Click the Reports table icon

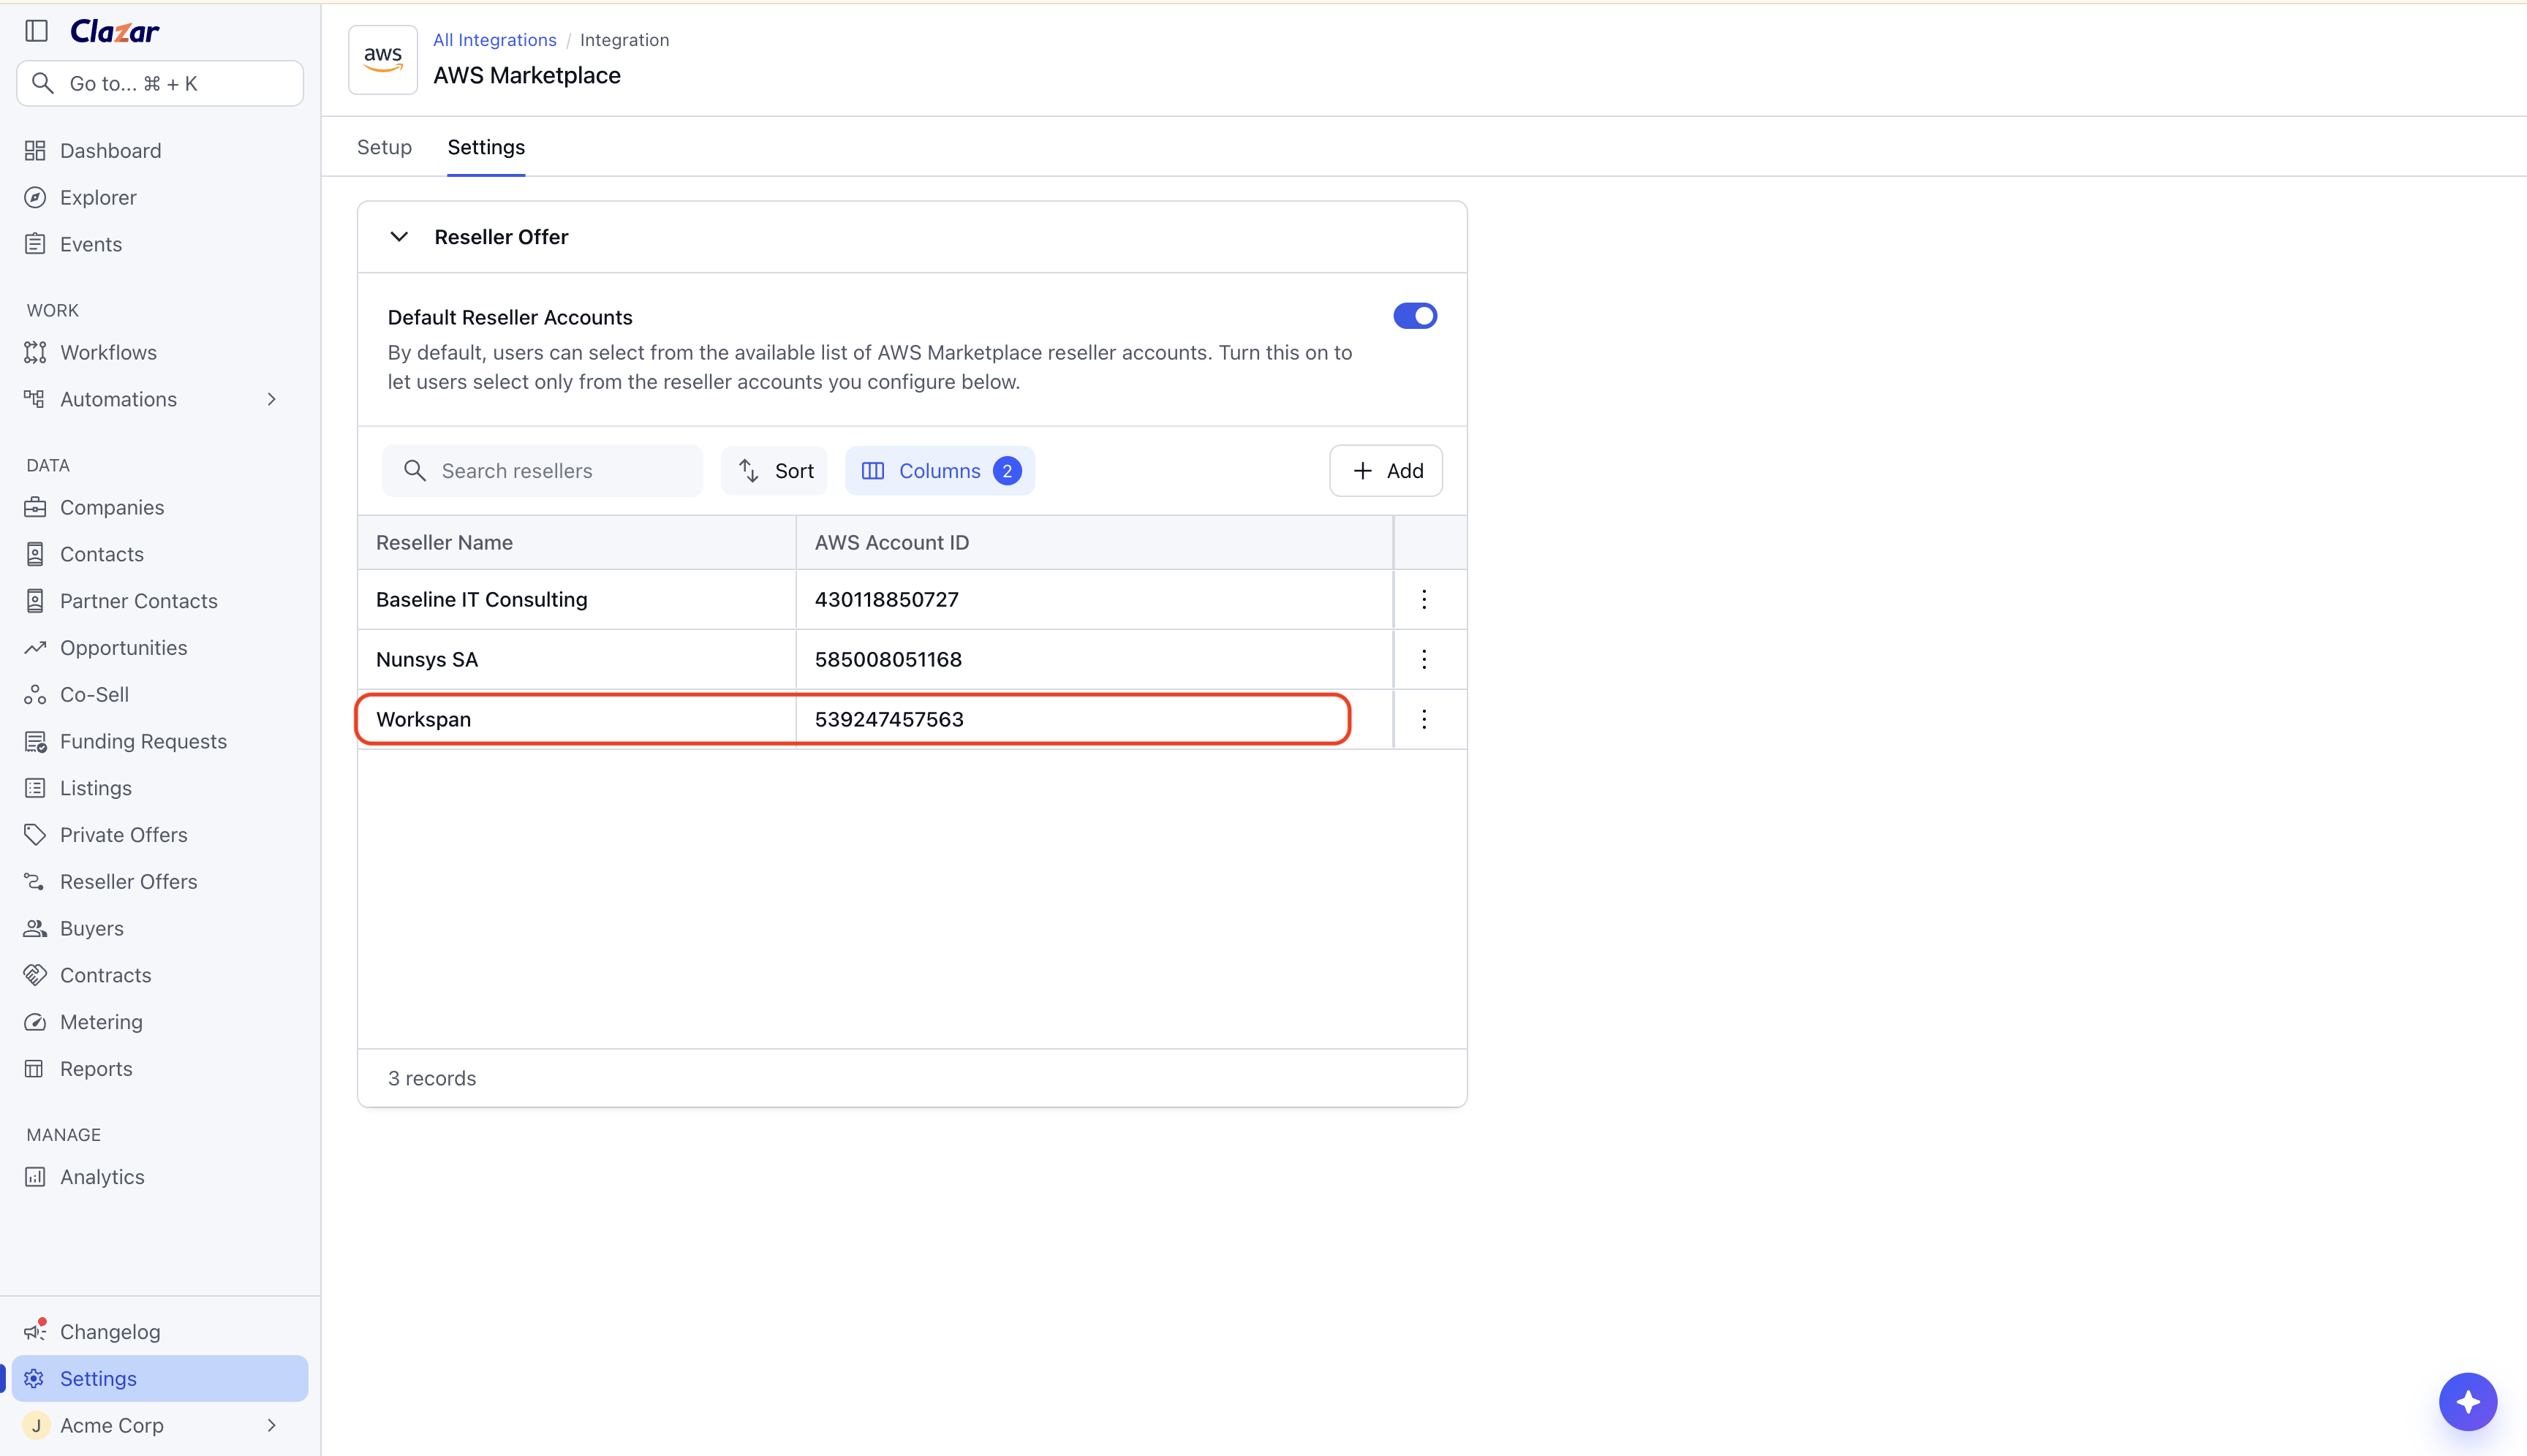[x=35, y=1069]
